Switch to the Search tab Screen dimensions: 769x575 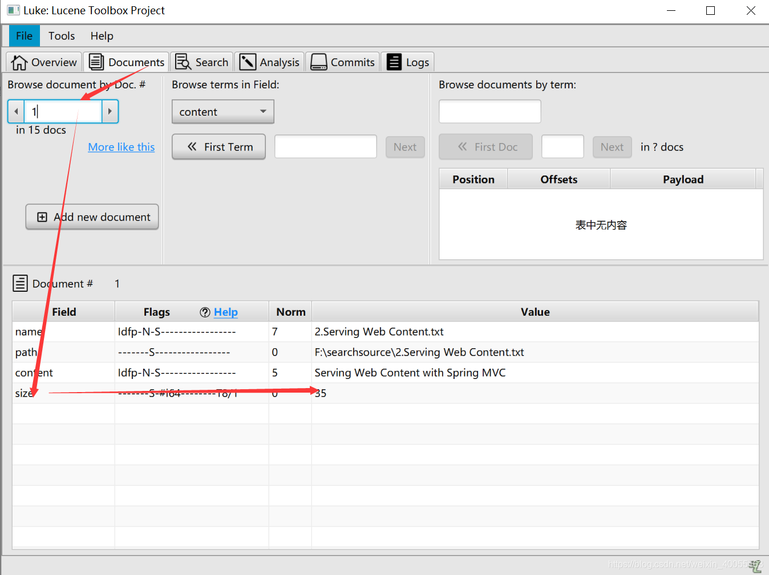click(202, 62)
